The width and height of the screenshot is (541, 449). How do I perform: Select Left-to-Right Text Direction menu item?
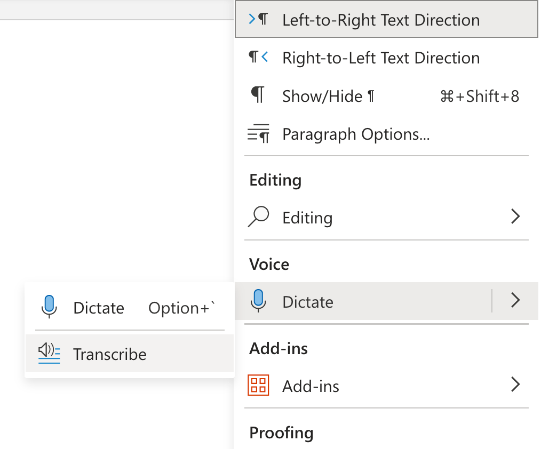381,20
